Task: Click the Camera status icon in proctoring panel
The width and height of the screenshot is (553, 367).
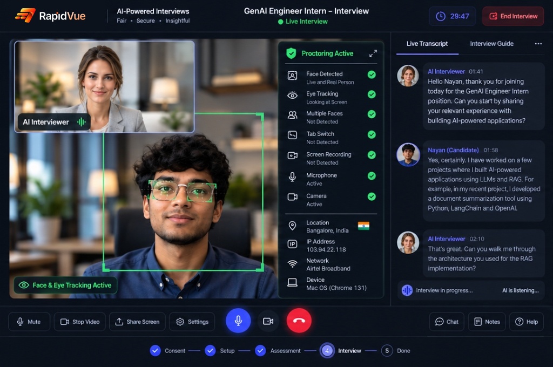Action: (x=292, y=196)
